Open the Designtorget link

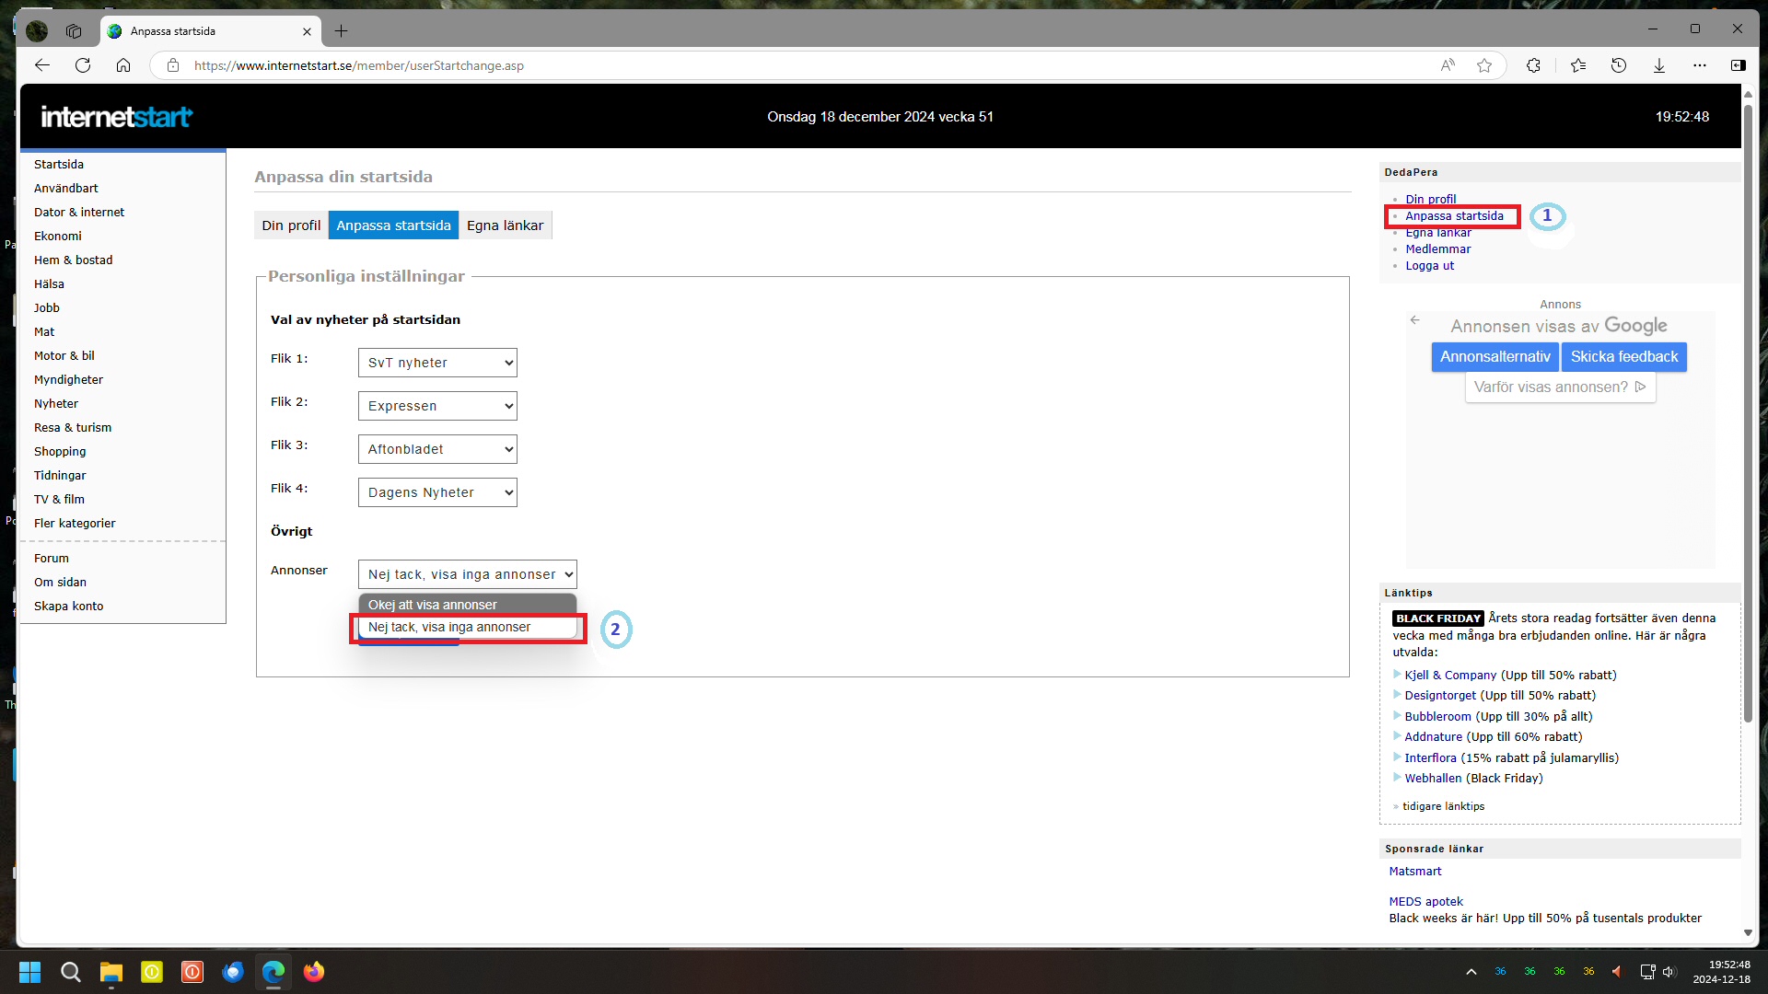point(1440,696)
